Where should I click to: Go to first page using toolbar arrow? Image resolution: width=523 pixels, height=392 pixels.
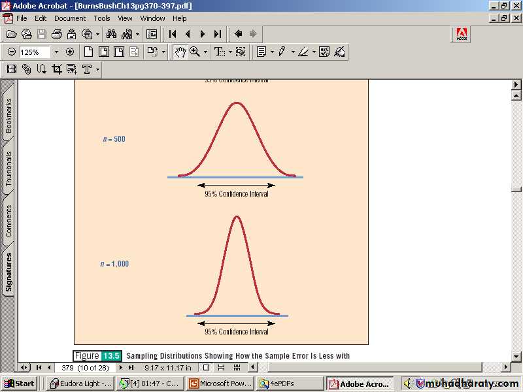pos(173,34)
